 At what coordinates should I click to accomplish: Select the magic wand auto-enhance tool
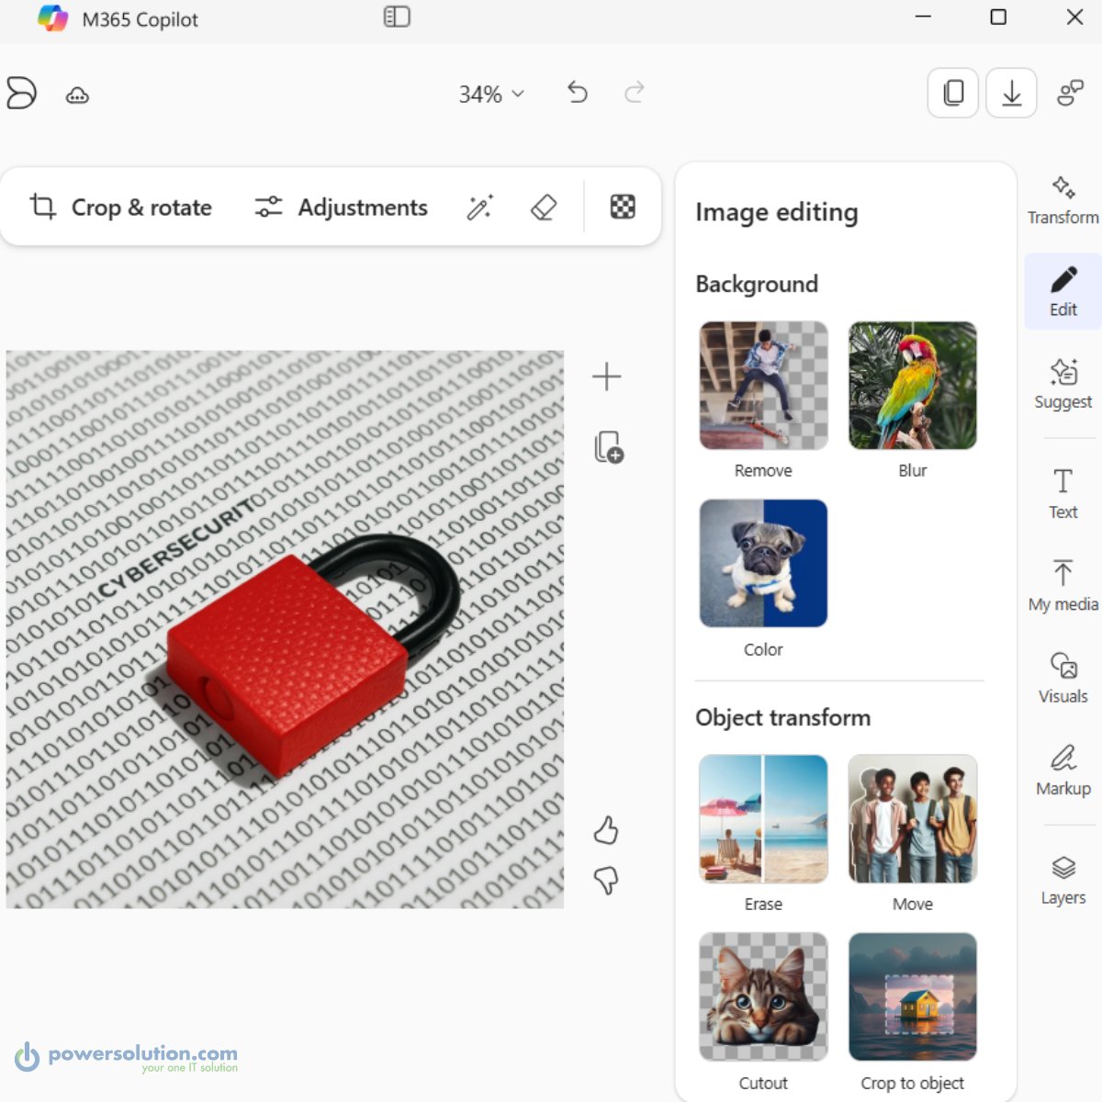click(480, 207)
